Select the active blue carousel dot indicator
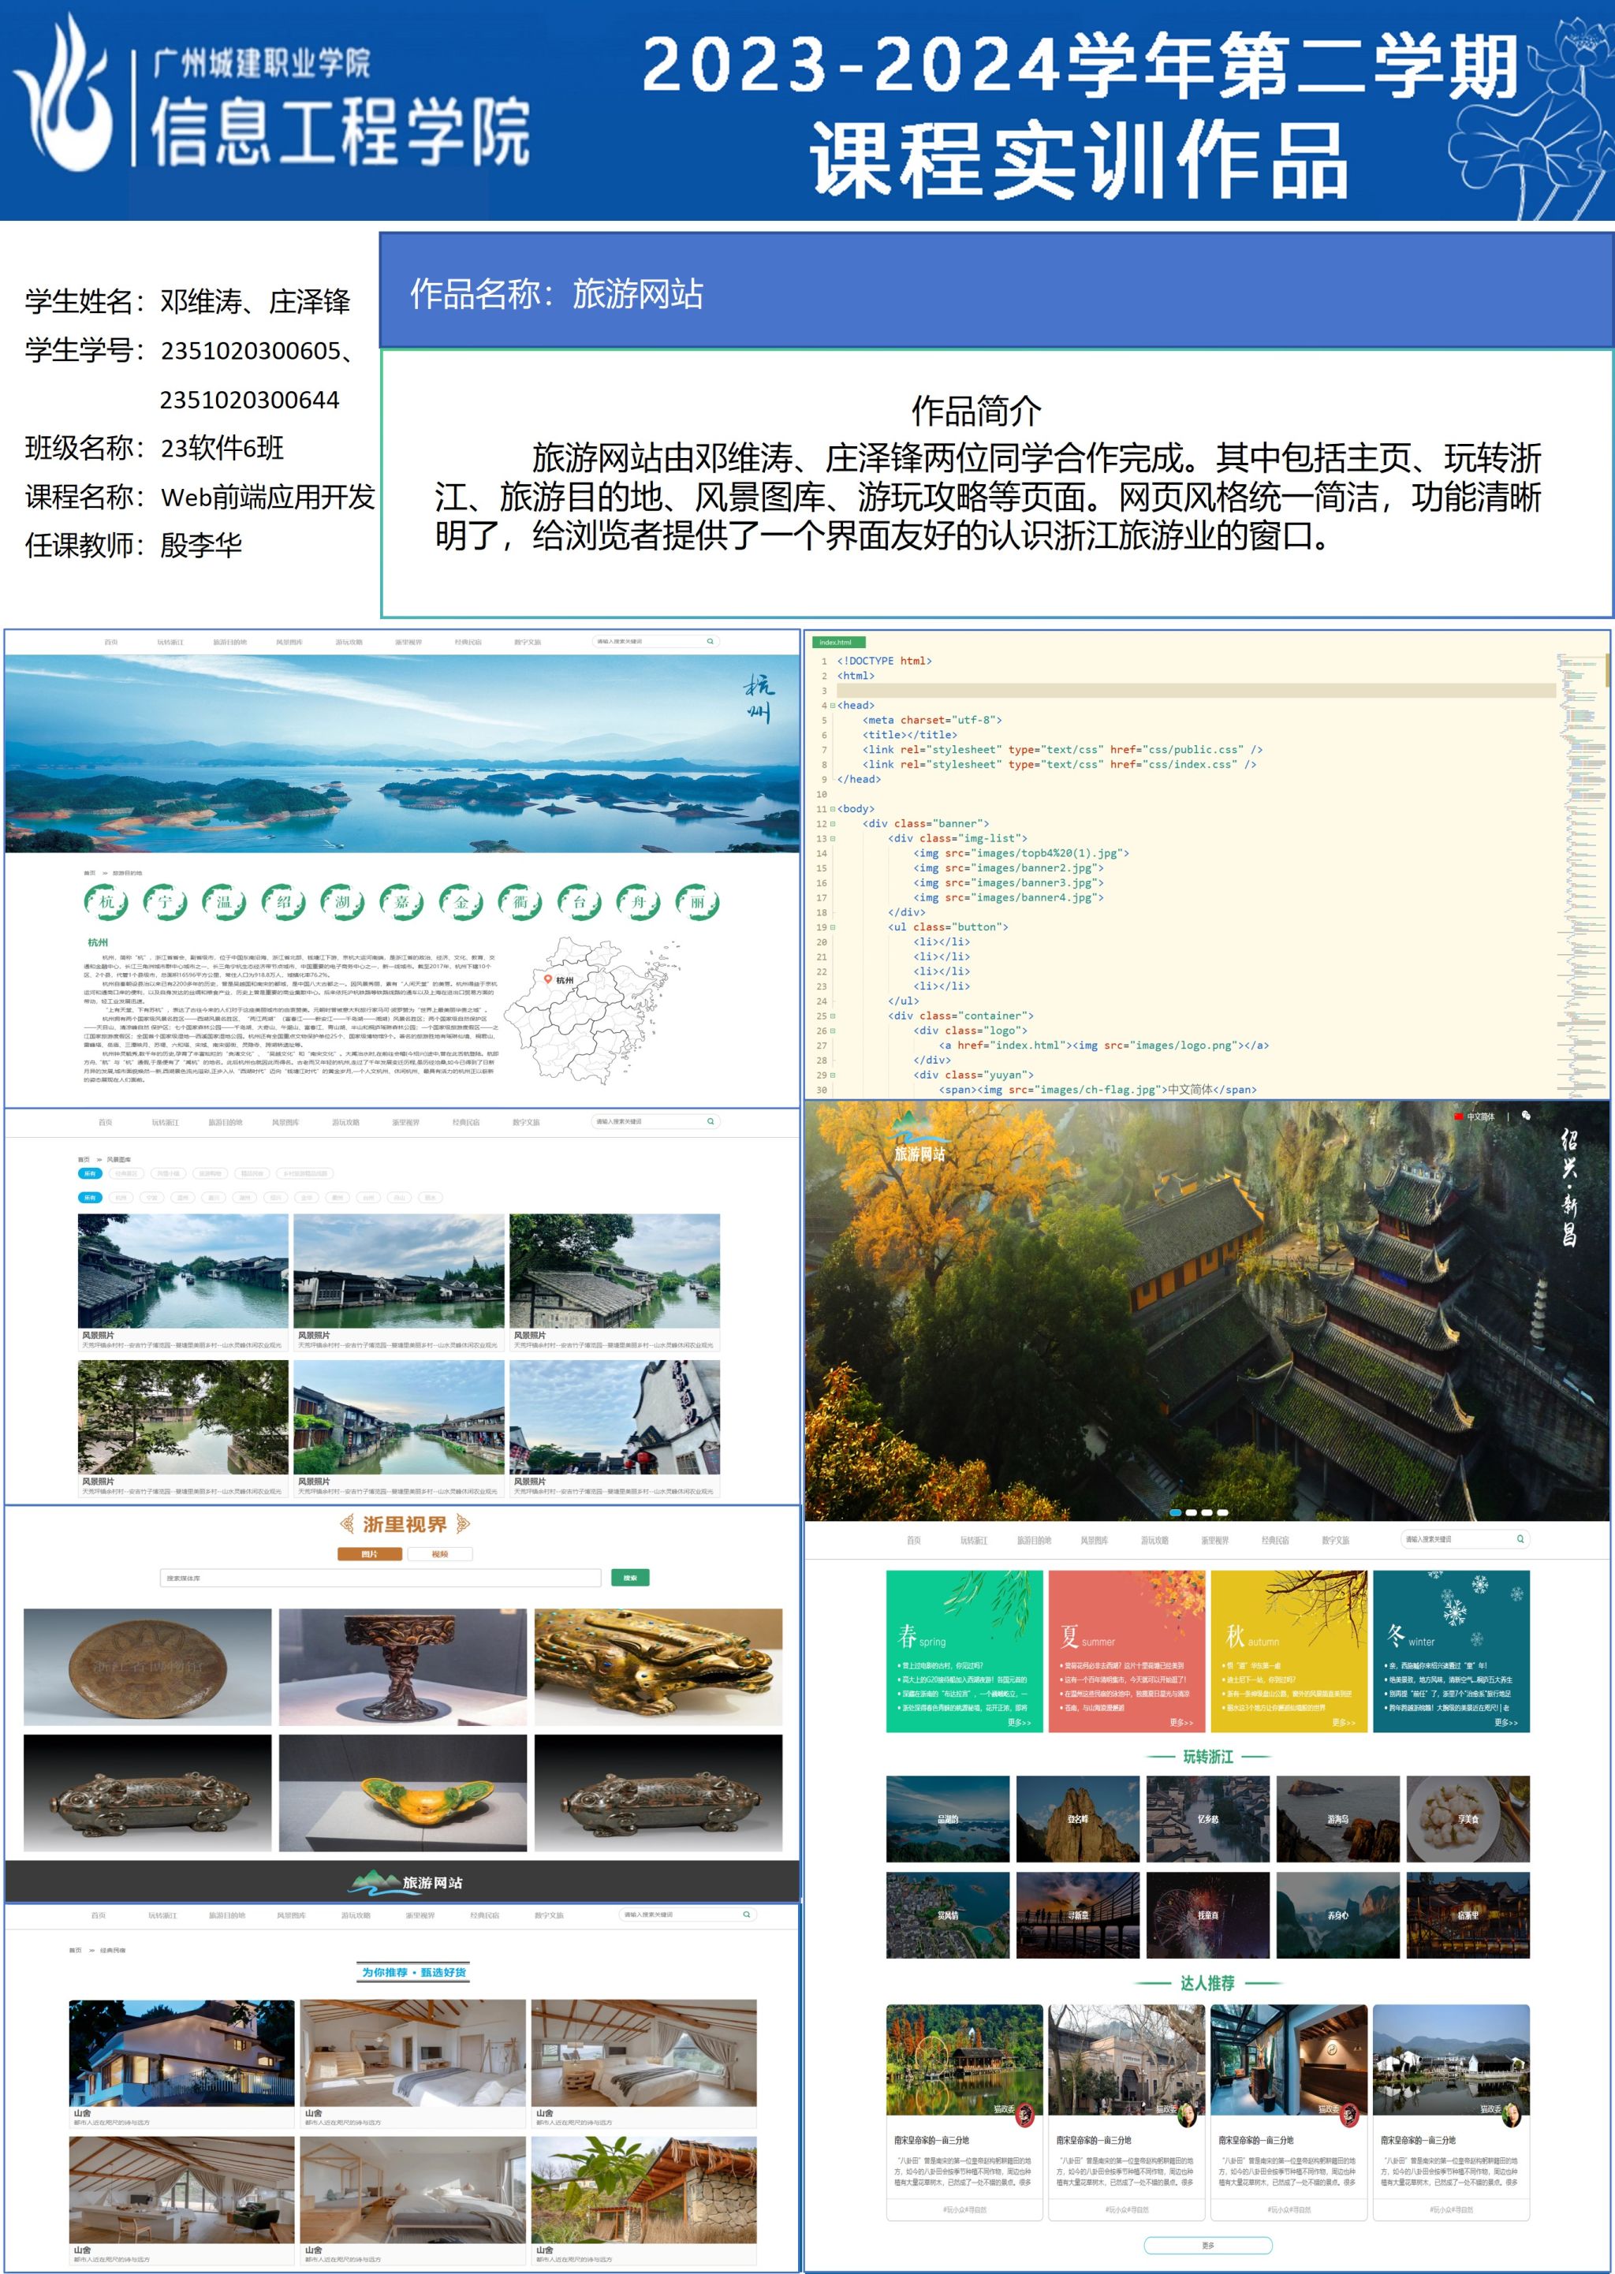1615x2274 pixels. click(x=1176, y=1512)
